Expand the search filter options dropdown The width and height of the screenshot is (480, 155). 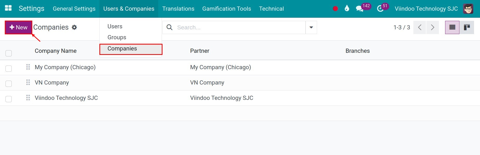pyautogui.click(x=311, y=27)
